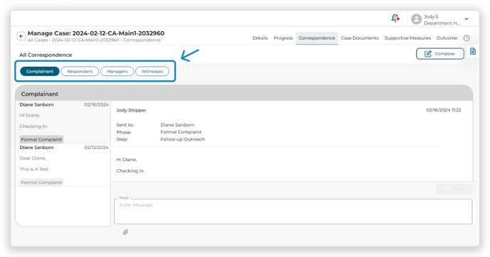Select the Managers filter pill
The height and width of the screenshot is (257, 490).
(118, 71)
